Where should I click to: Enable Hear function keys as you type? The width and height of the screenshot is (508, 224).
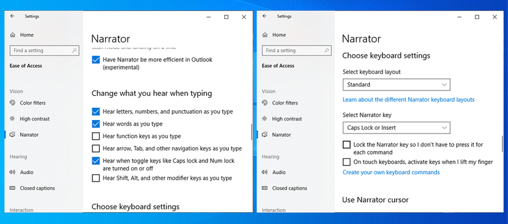[95, 136]
